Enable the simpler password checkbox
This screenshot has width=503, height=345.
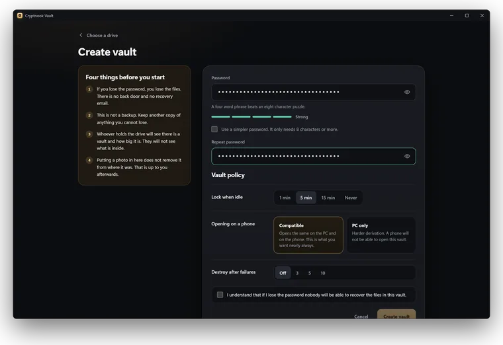(x=214, y=130)
